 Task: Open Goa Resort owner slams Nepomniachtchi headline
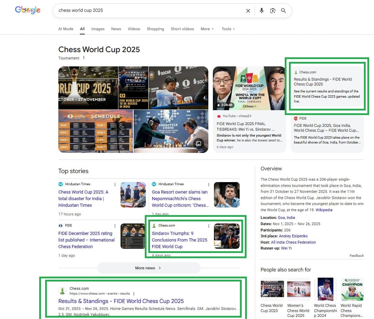click(180, 198)
